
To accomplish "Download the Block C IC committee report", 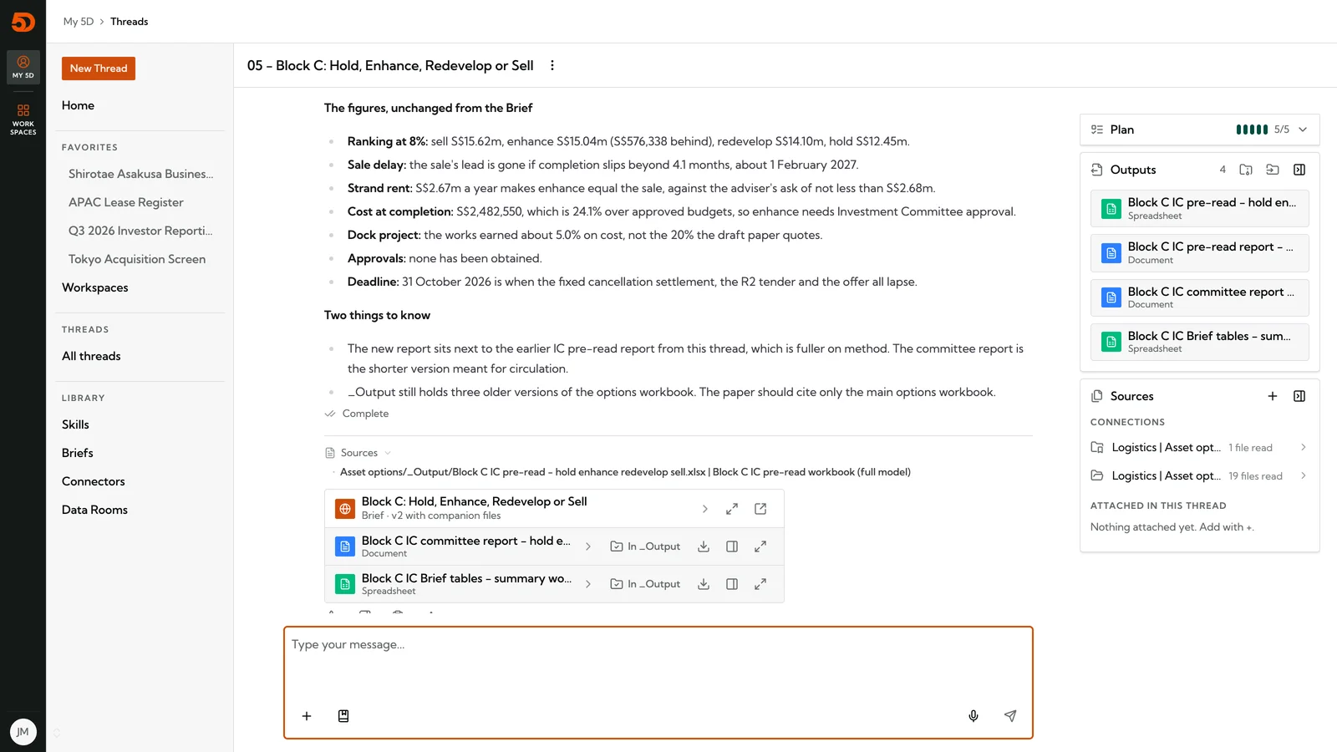I will 704,546.
